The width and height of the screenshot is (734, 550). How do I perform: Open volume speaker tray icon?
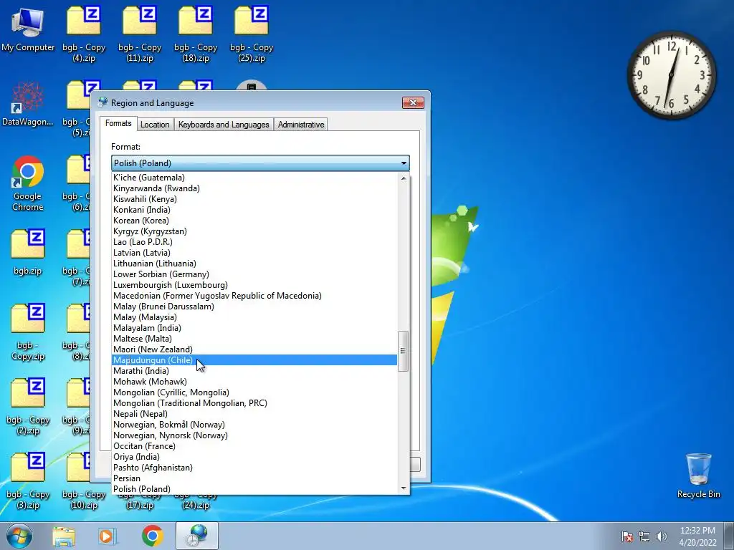(x=661, y=536)
